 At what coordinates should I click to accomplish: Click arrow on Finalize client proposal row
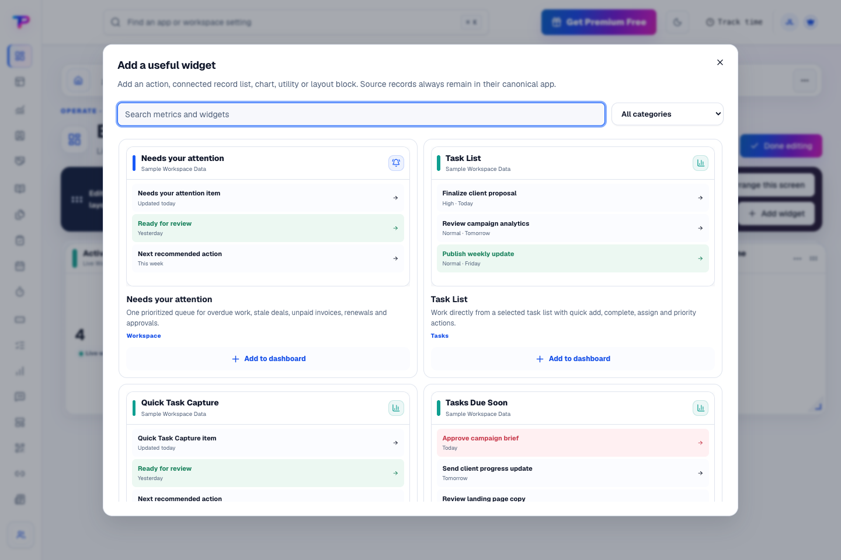(700, 198)
